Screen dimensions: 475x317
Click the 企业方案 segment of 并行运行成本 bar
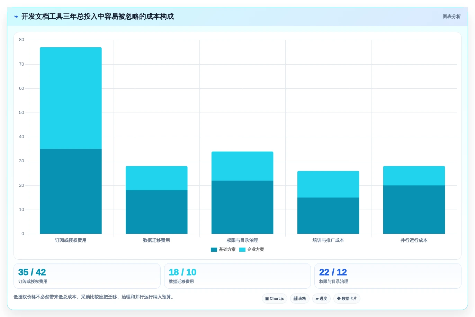pyautogui.click(x=414, y=176)
